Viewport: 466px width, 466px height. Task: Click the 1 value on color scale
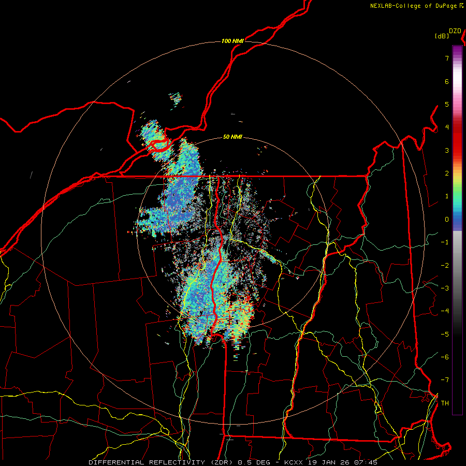pos(447,196)
